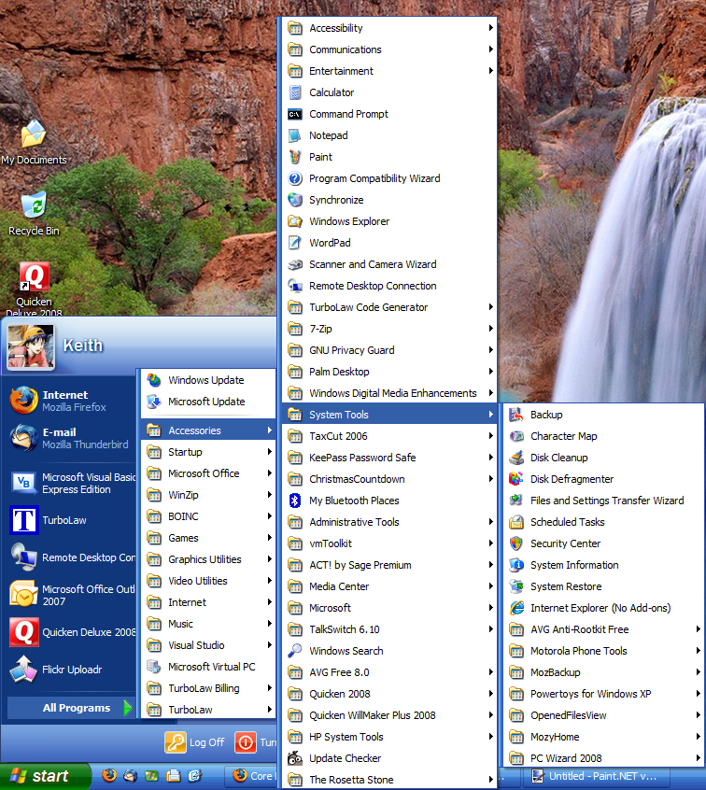Expand GNU Privacy Guard submenu
Screen dimensions: 706x790
(389, 351)
